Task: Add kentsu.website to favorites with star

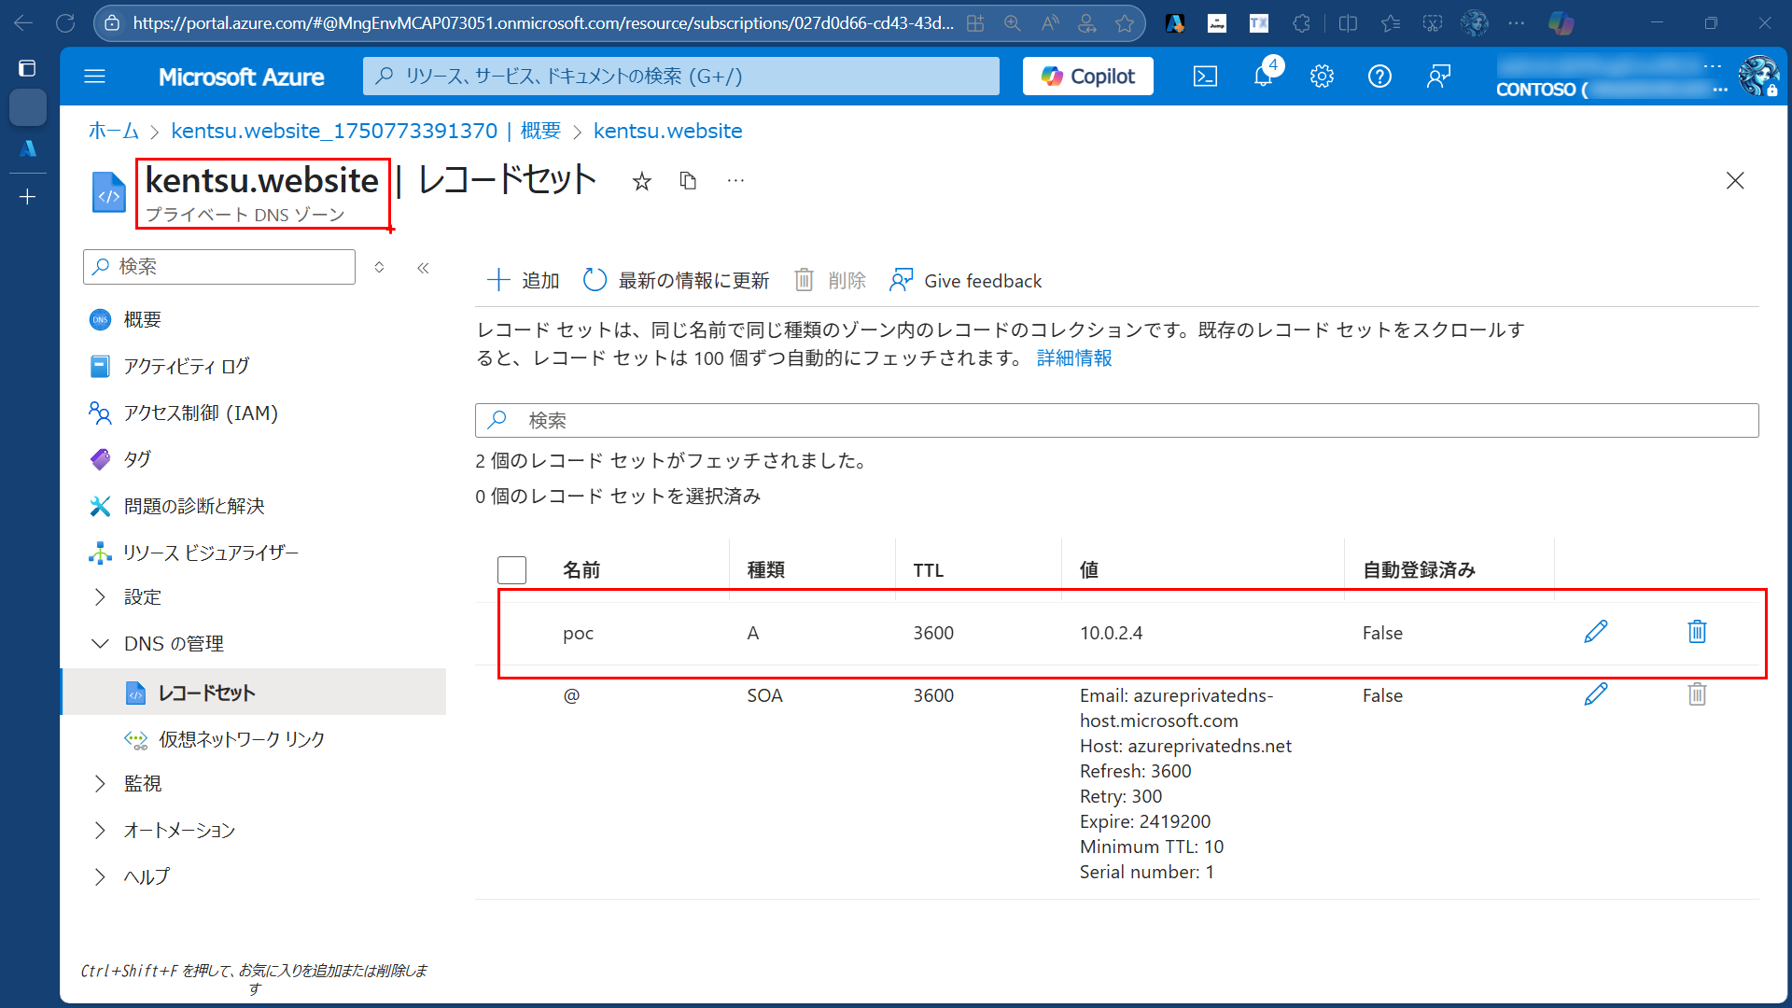Action: 641,181
